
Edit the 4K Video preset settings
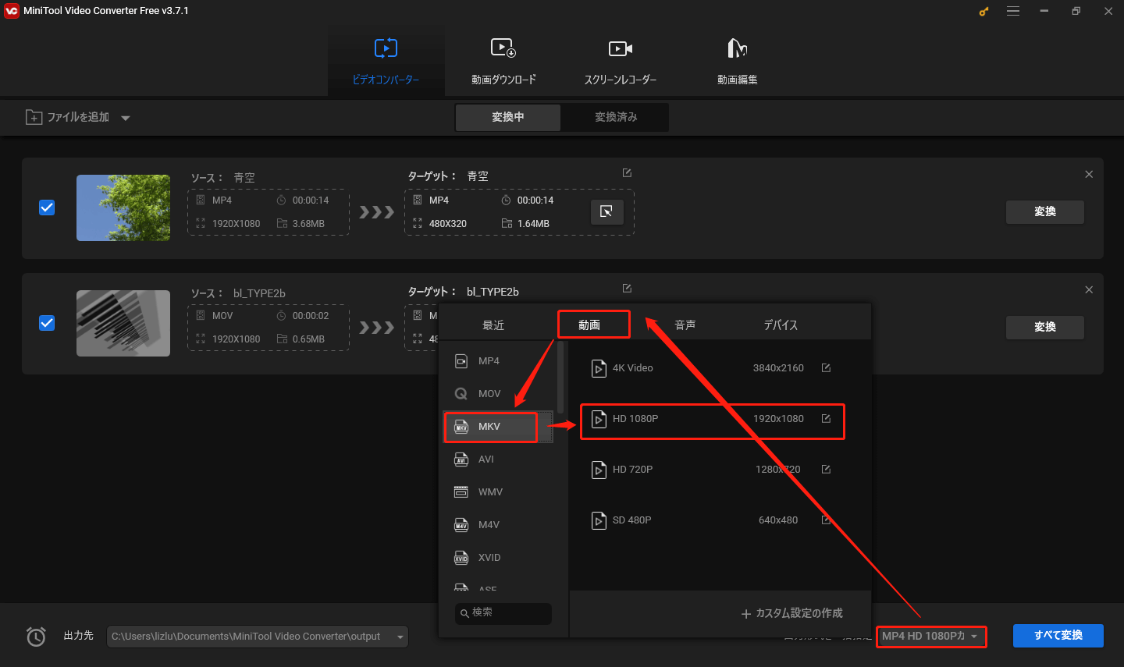[826, 368]
